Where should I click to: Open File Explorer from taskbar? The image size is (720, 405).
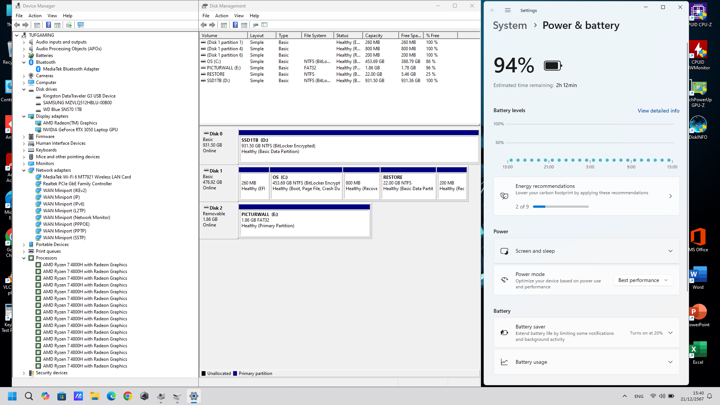95,396
